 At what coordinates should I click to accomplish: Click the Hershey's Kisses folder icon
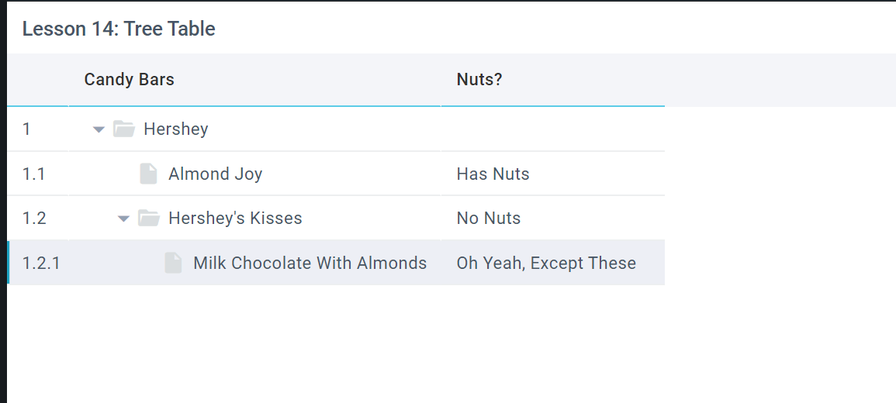[x=149, y=219]
